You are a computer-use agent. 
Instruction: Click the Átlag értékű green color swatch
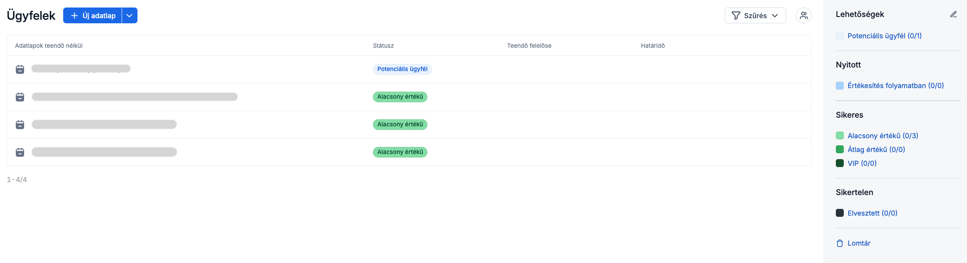coord(840,149)
